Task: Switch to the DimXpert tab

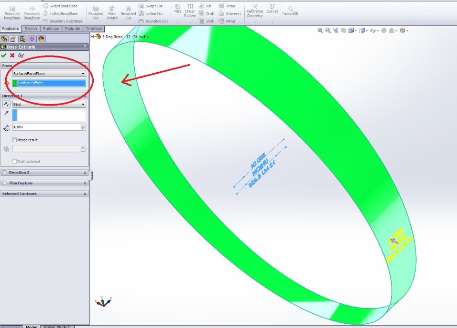Action: tap(94, 29)
